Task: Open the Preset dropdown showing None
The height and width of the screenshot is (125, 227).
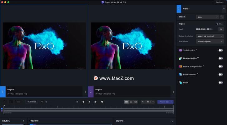Action: pyautogui.click(x=207, y=17)
